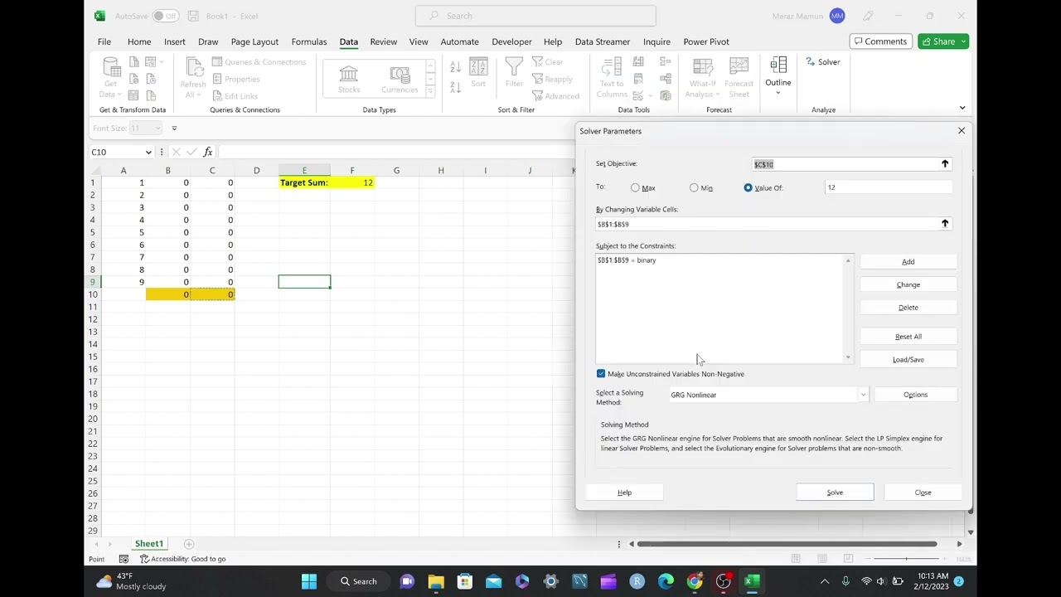Add a new sheet with the plus icon
This screenshot has width=1061, height=597.
point(189,544)
